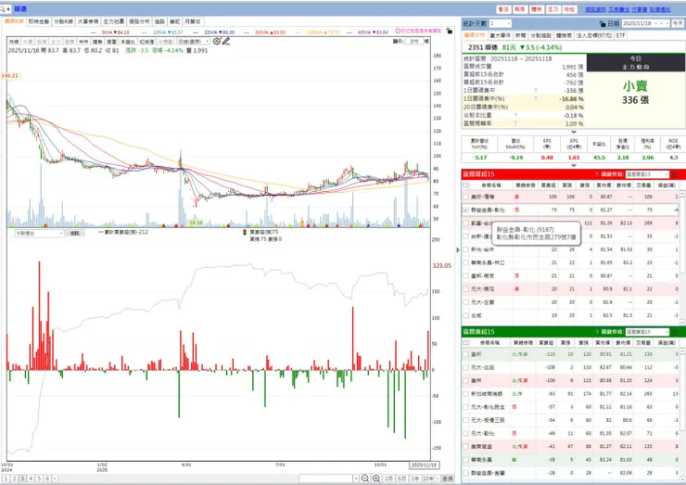The width and height of the screenshot is (686, 485).
Task: Select the 本益比 chart toolbar button
Action: tap(127, 42)
